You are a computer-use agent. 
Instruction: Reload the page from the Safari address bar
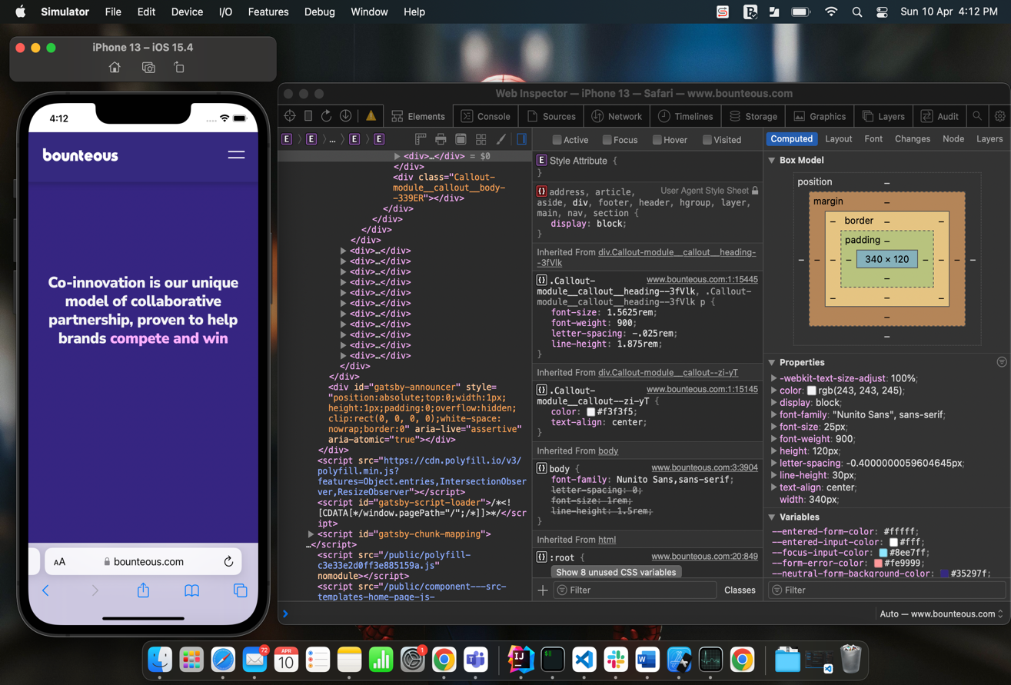click(228, 562)
